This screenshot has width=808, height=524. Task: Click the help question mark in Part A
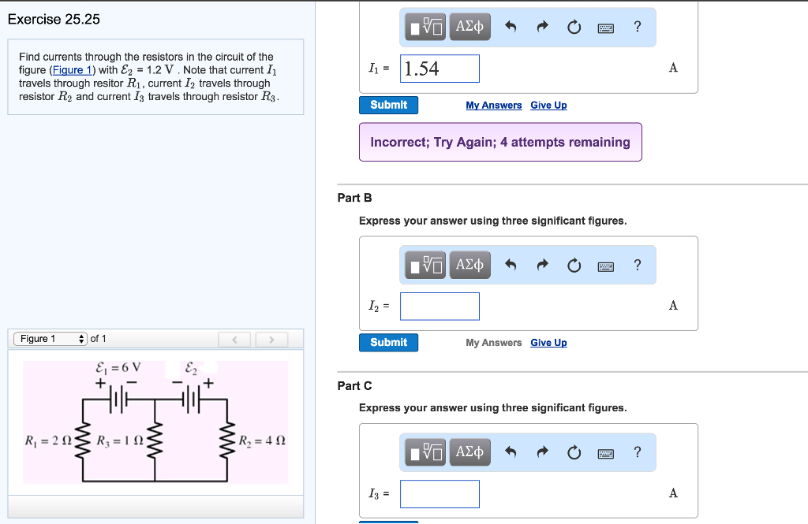[x=637, y=26]
